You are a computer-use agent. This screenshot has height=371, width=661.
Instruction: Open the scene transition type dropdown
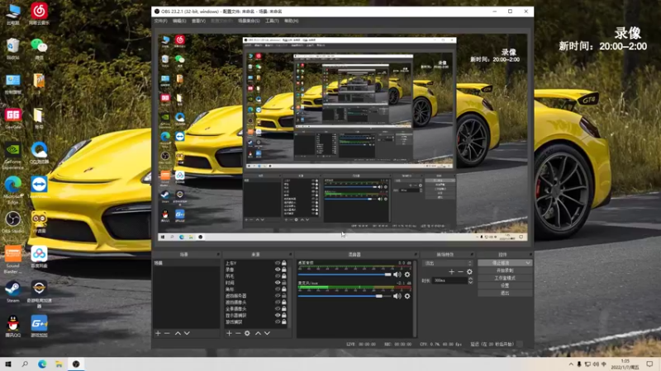click(447, 263)
